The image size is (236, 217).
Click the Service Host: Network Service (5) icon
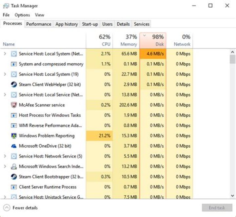[x=14, y=156]
